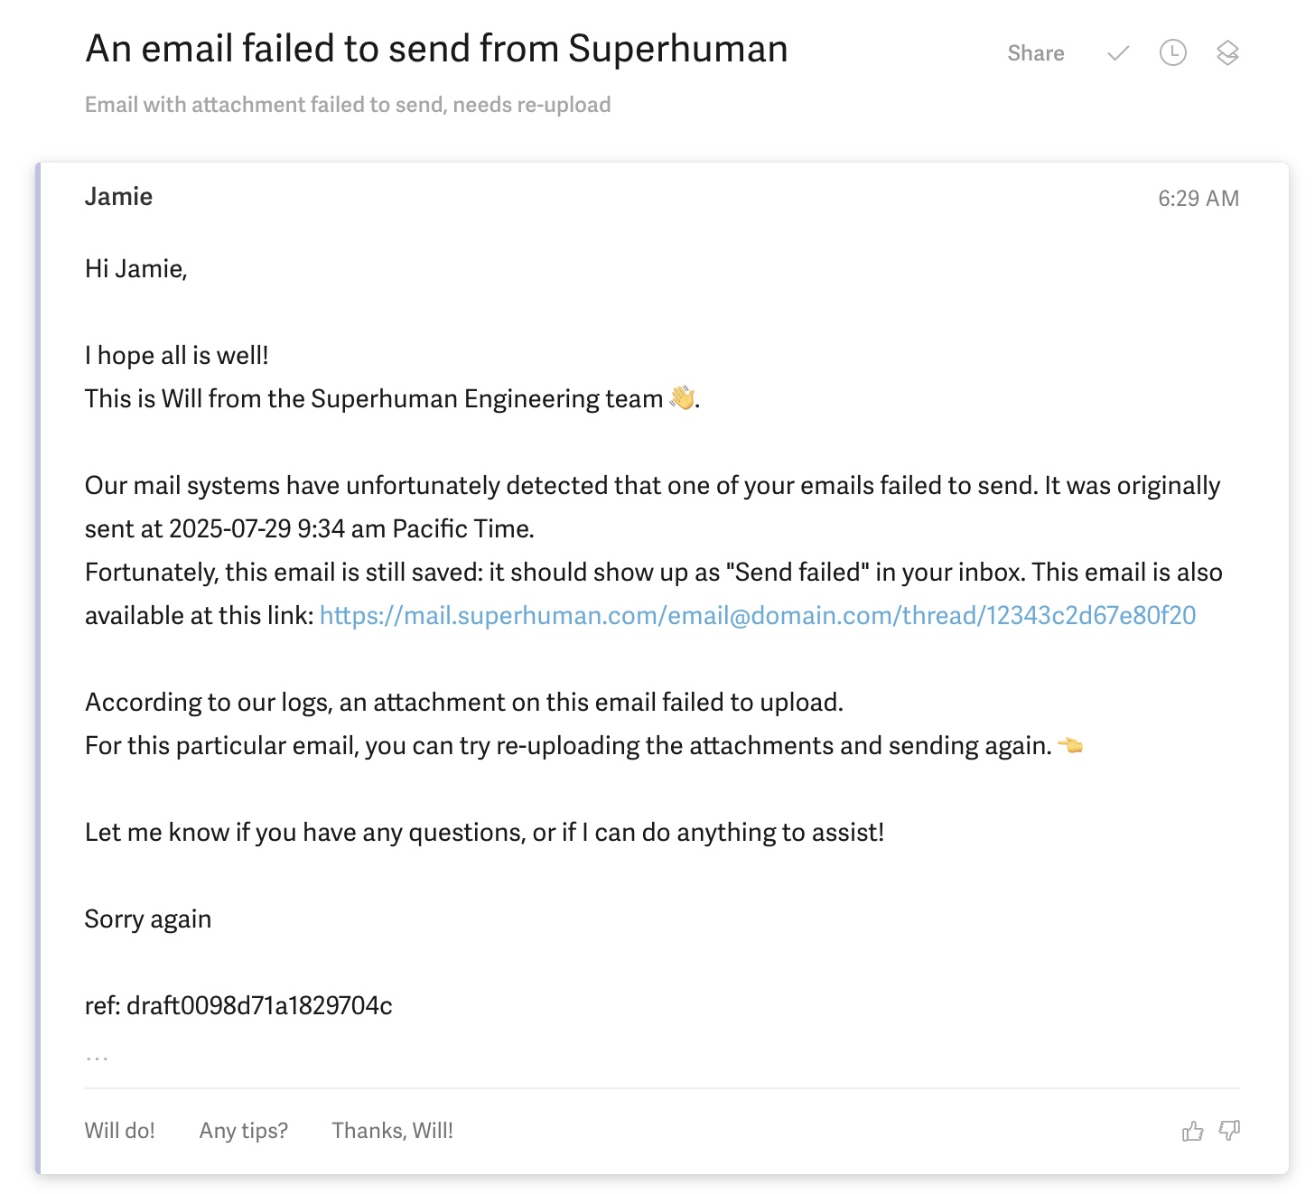Give thumbs up feedback on the reply
Image resolution: width=1315 pixels, height=1194 pixels.
tap(1193, 1130)
